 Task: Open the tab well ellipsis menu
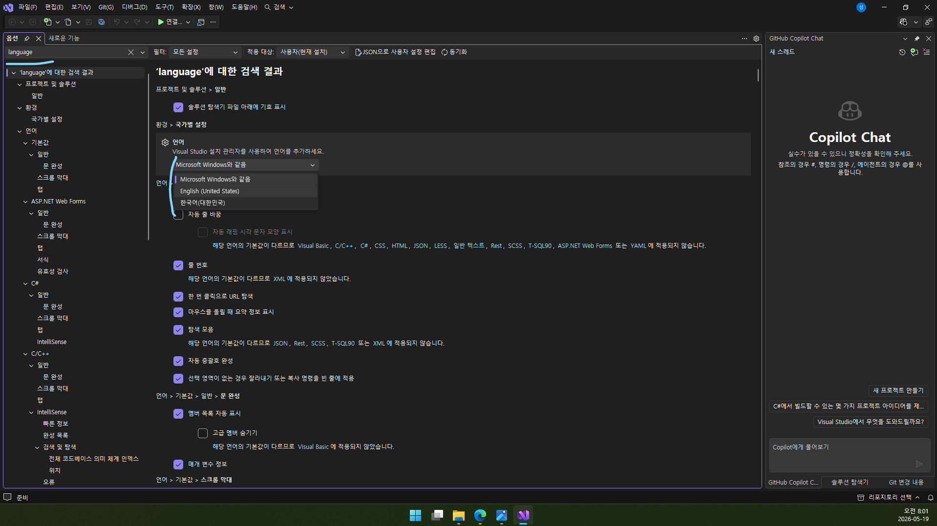click(745, 39)
